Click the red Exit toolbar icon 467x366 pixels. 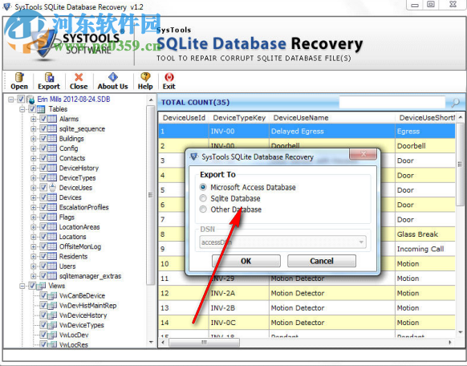click(x=169, y=77)
